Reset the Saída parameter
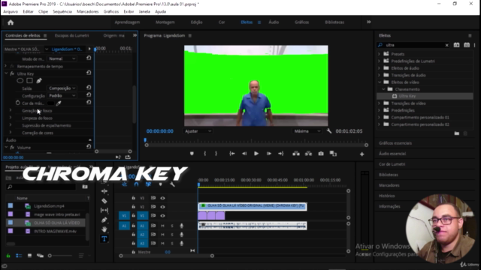The height and width of the screenshot is (270, 481). [x=89, y=88]
